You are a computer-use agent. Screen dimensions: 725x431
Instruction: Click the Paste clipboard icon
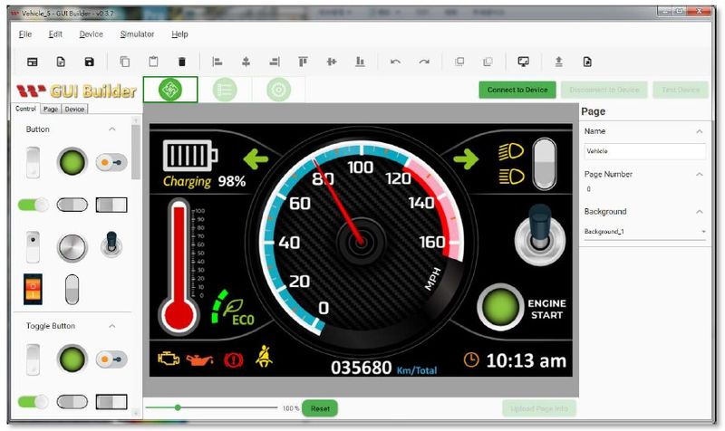(x=153, y=62)
